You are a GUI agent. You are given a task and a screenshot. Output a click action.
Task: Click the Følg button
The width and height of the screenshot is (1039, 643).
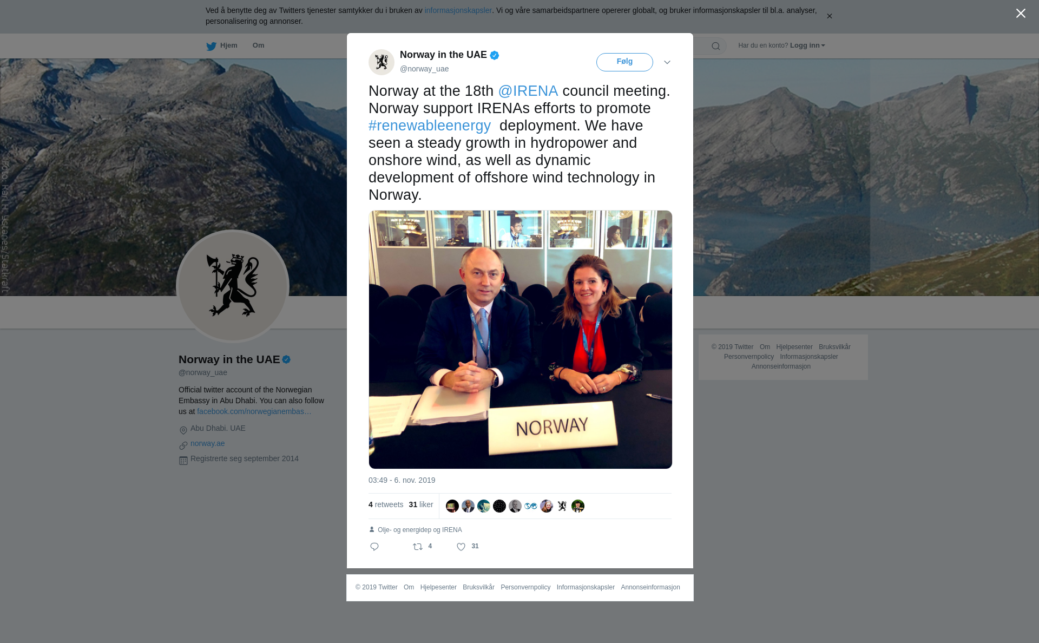pos(624,62)
